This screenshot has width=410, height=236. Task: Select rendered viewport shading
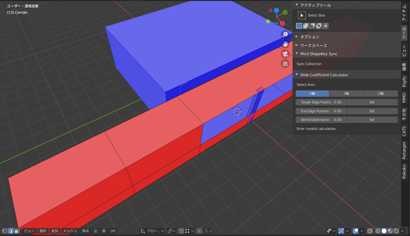[396, 231]
